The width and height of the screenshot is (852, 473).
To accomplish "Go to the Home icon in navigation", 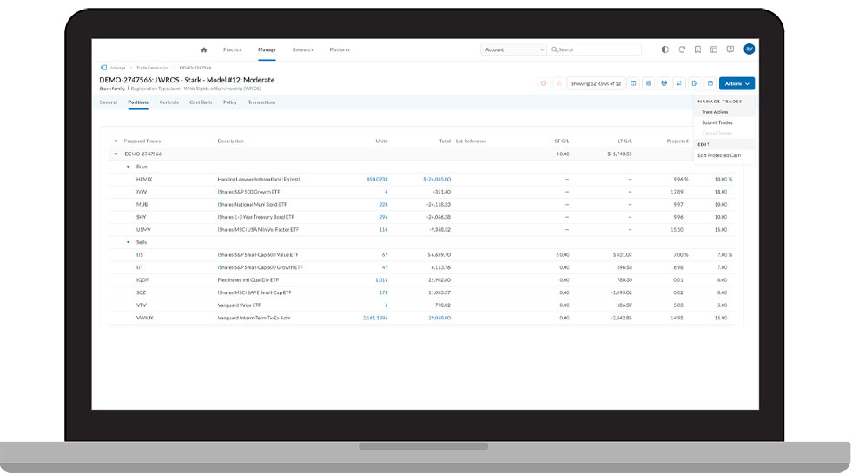I will click(204, 49).
